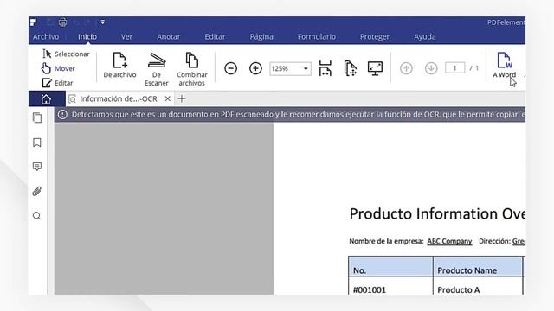Create PDF De Escaner
Image resolution: width=554 pixels, height=311 pixels.
click(156, 69)
